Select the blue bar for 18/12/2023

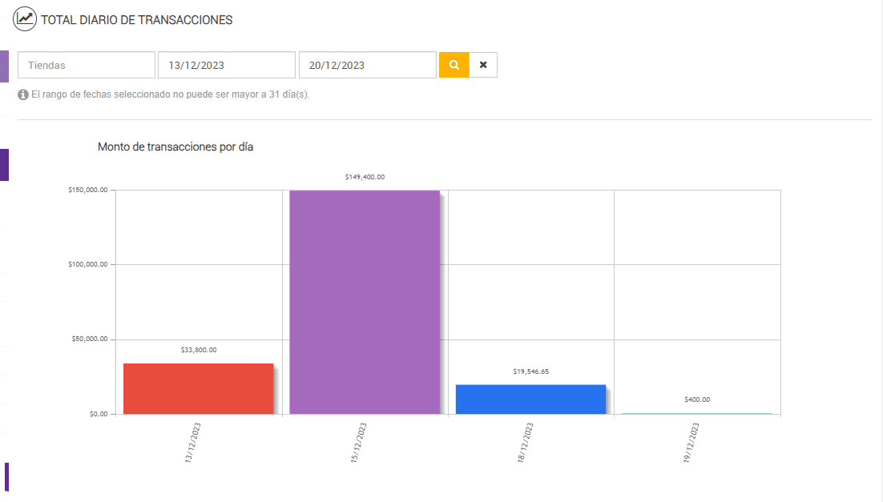[530, 400]
